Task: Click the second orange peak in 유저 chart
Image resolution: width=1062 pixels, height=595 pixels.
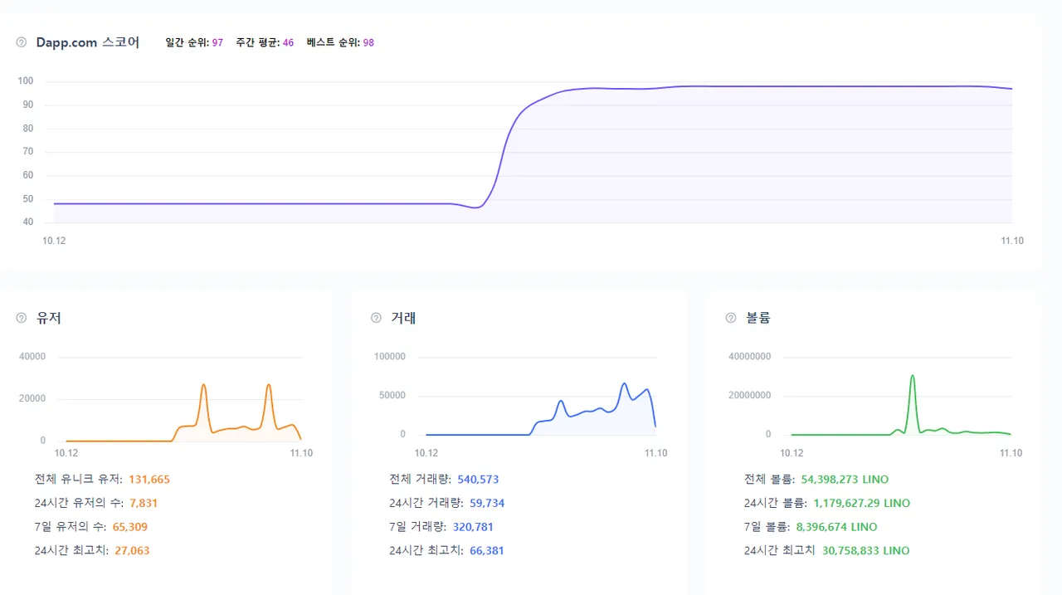Action: [269, 386]
